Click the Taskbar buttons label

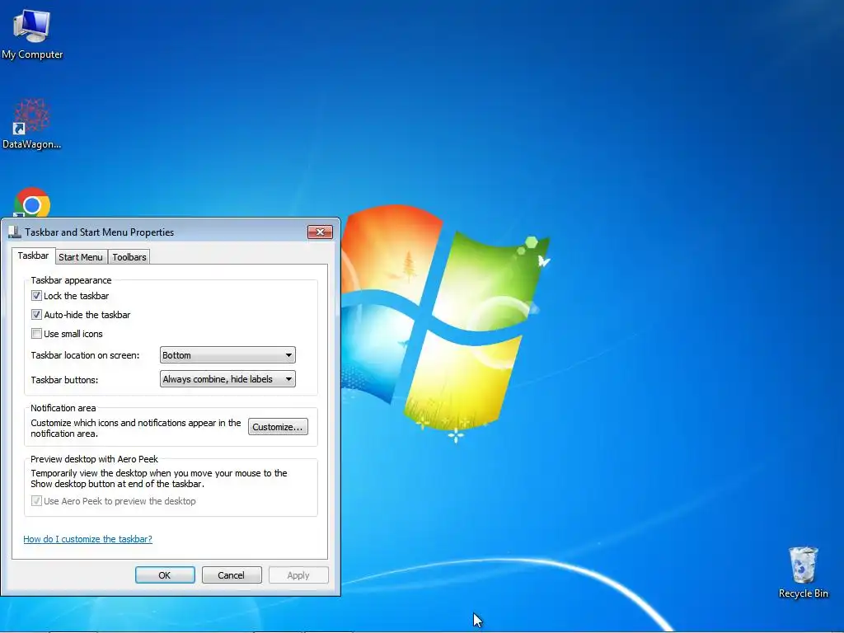click(x=64, y=379)
